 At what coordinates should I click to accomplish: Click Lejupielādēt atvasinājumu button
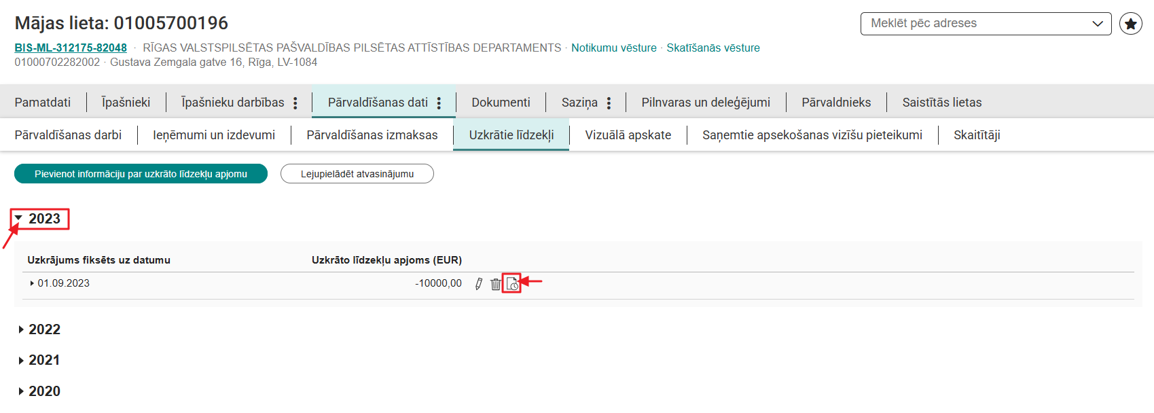tap(357, 174)
